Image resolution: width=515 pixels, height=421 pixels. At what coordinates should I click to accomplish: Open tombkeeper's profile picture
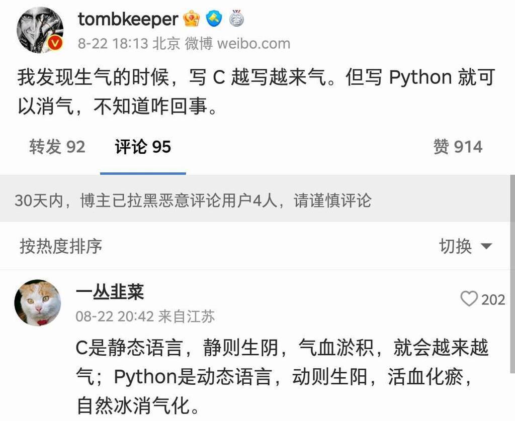[40, 30]
